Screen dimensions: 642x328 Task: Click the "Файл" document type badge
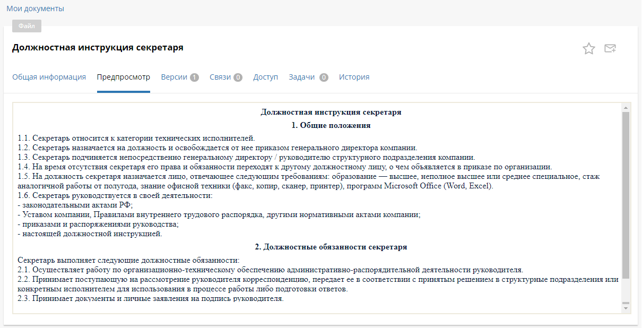click(27, 25)
